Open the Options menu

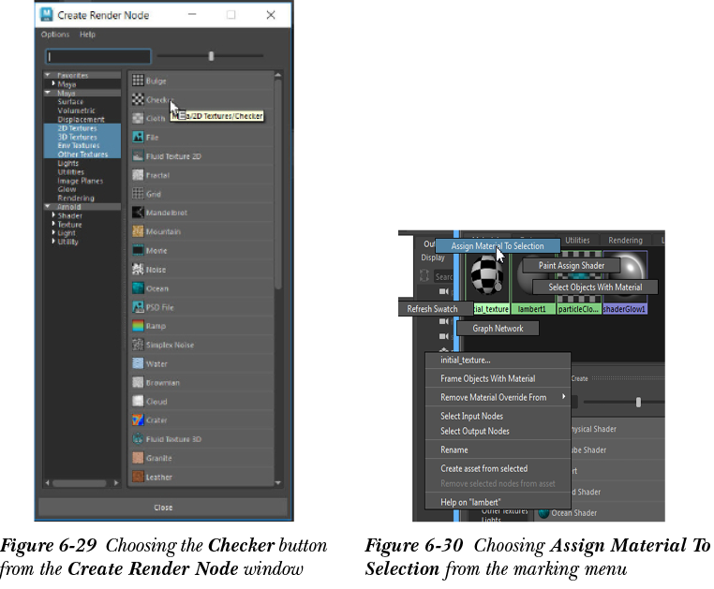(54, 35)
